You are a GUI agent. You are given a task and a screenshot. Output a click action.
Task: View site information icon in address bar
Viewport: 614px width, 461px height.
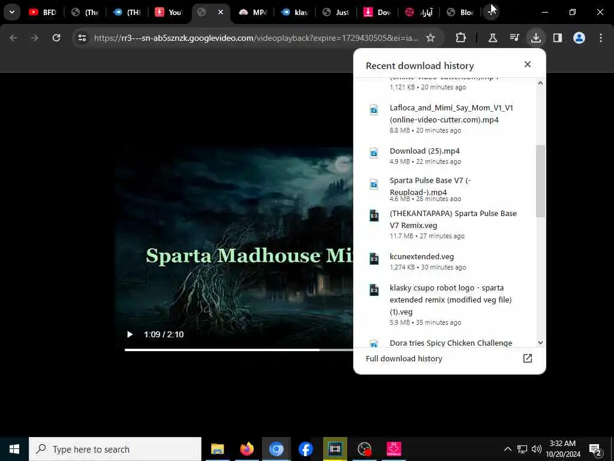click(82, 38)
